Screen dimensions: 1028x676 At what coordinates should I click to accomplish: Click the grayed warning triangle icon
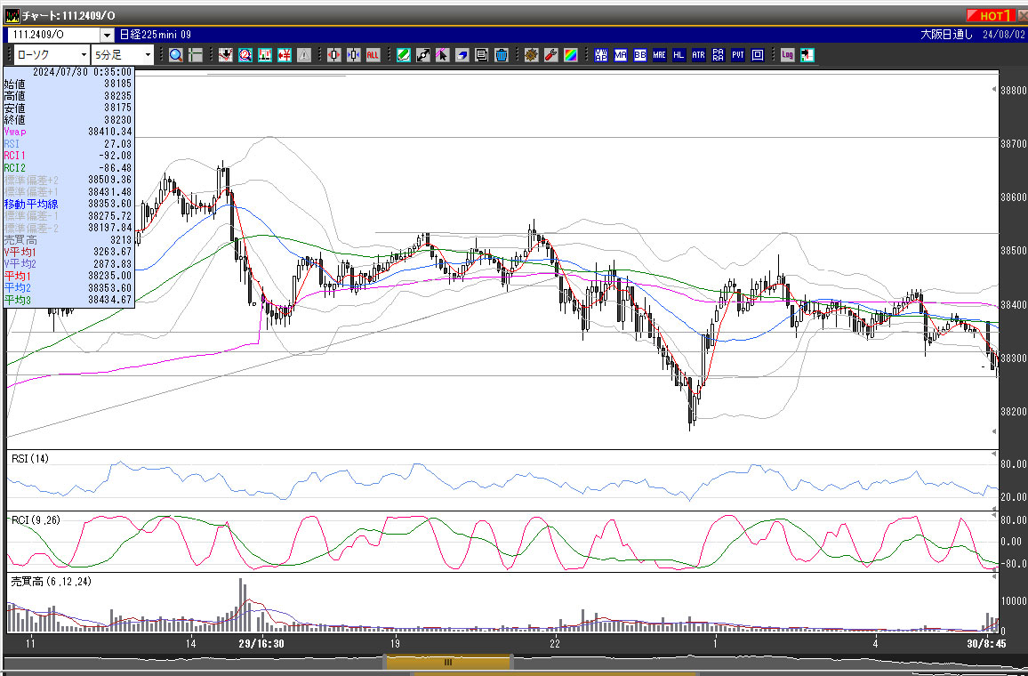point(304,55)
